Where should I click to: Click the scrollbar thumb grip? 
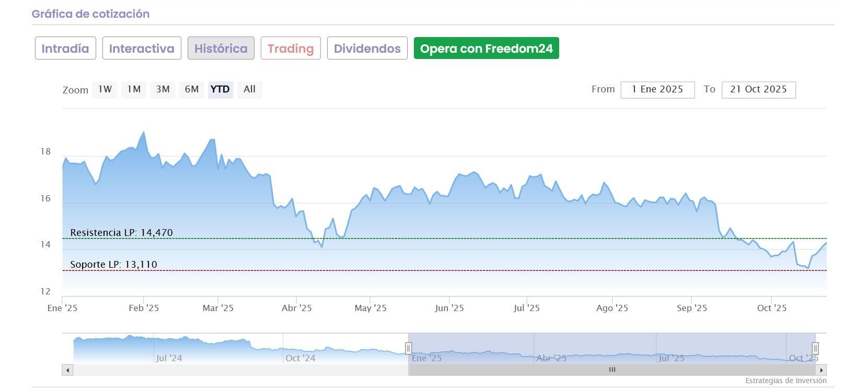click(612, 370)
